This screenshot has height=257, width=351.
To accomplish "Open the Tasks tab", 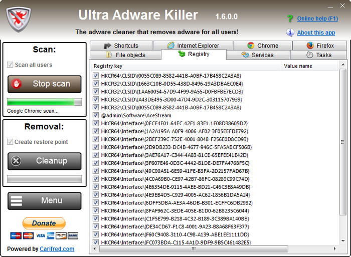I will tap(318, 55).
